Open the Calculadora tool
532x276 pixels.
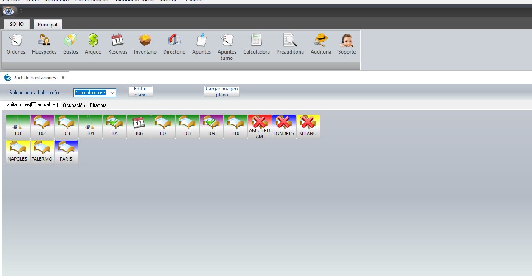(x=256, y=41)
